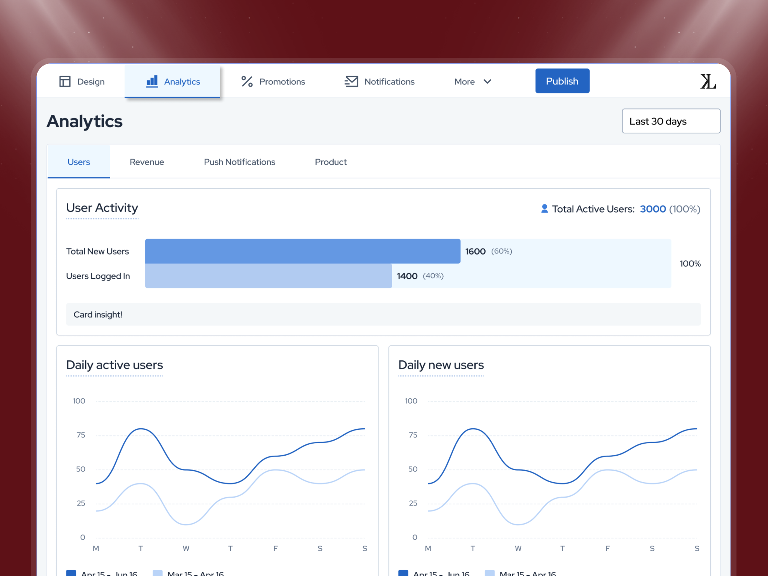Click the XL logo icon
The width and height of the screenshot is (768, 576).
708,81
